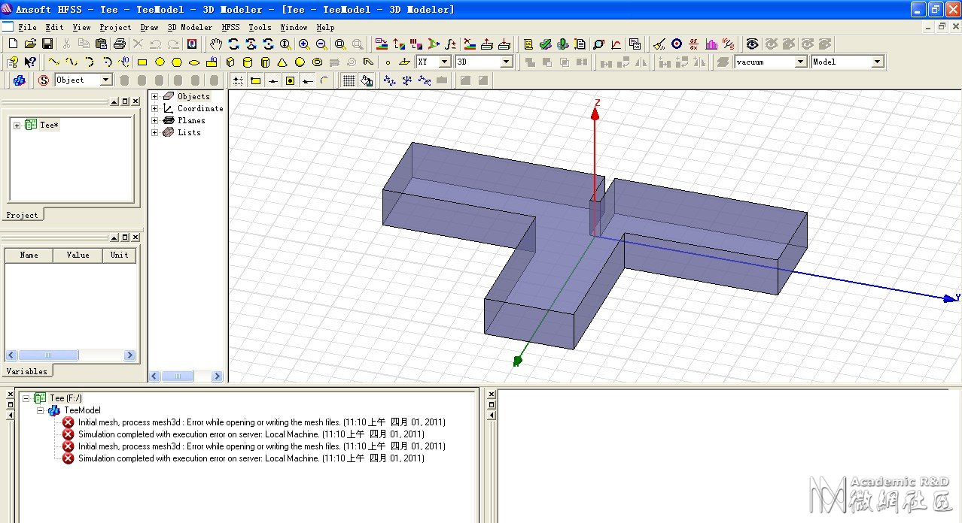Open the File menu
The height and width of the screenshot is (523, 962).
click(x=27, y=27)
